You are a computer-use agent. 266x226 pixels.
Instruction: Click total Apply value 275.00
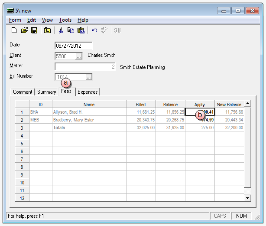[x=200, y=128]
